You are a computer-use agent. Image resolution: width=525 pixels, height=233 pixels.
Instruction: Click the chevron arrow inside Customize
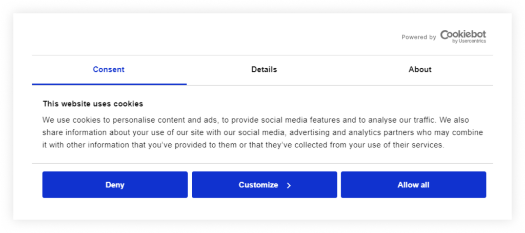289,185
